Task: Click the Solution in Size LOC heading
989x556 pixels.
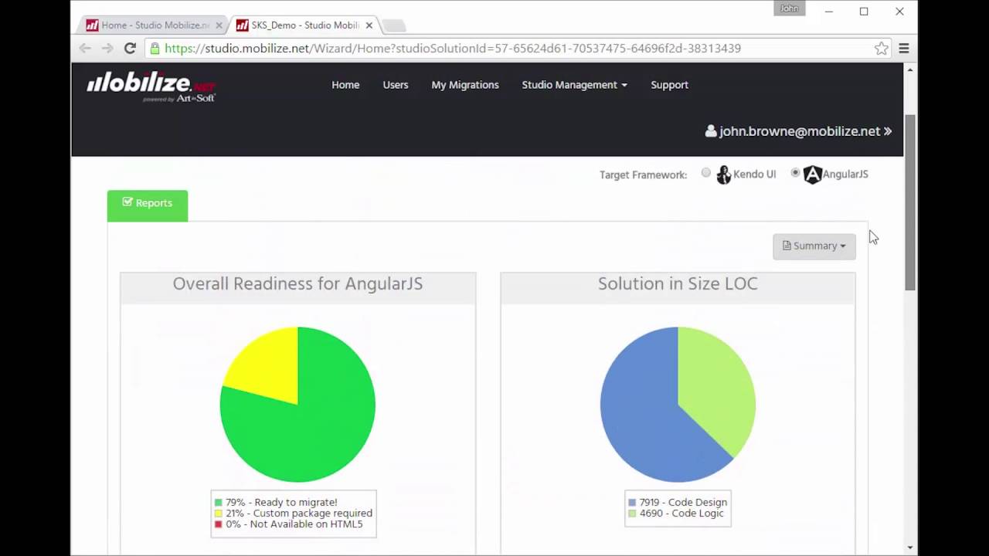Action: 678,284
